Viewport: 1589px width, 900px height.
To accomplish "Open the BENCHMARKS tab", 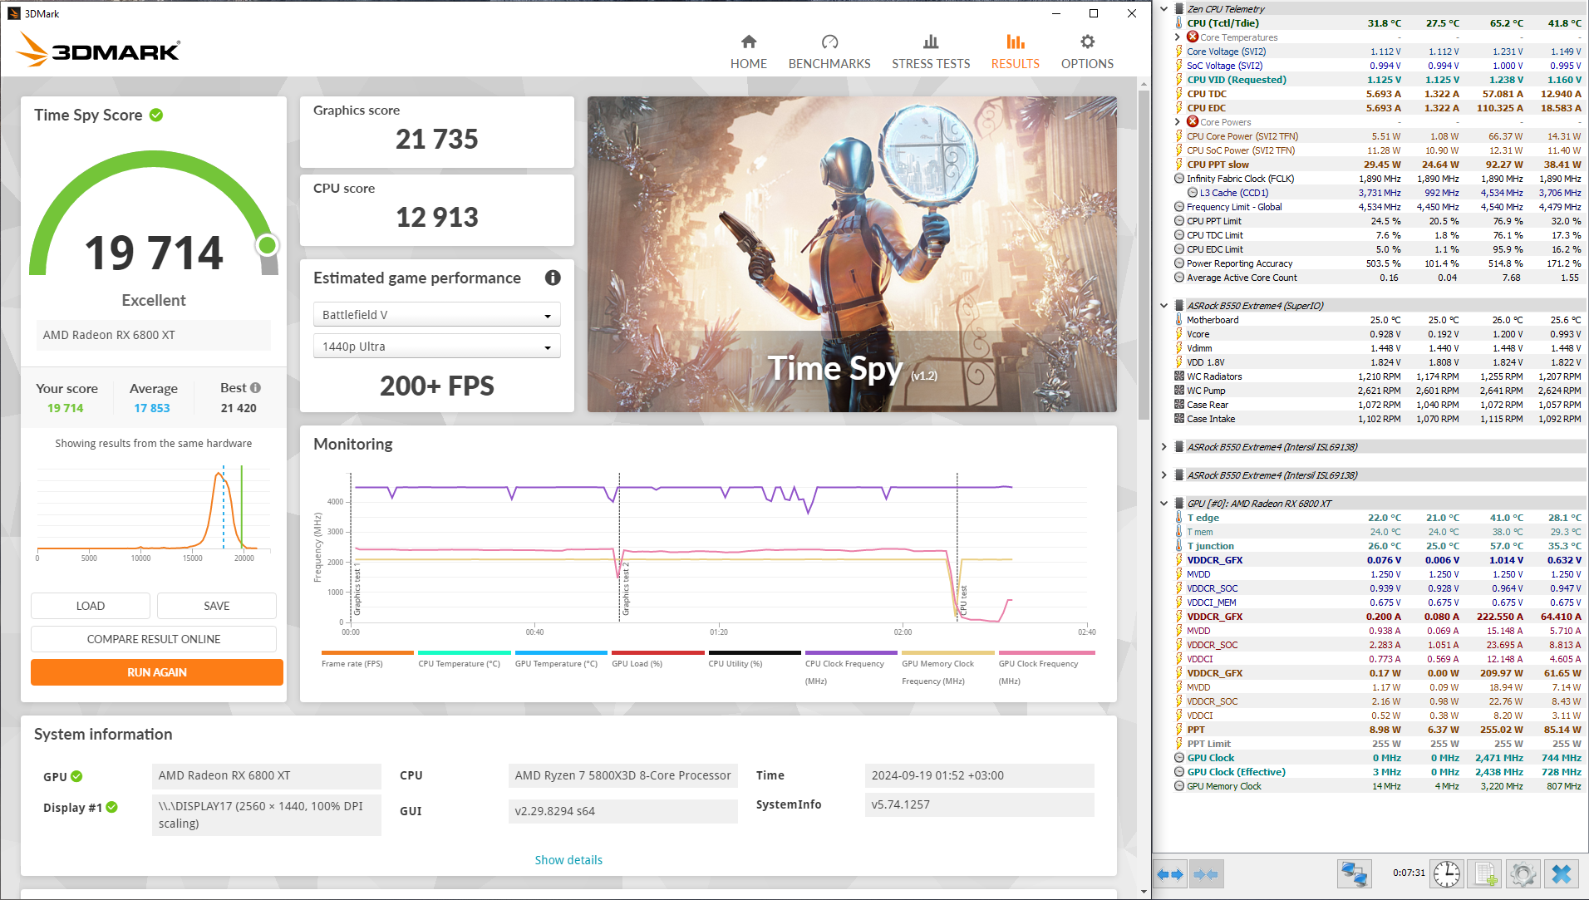I will (x=829, y=52).
